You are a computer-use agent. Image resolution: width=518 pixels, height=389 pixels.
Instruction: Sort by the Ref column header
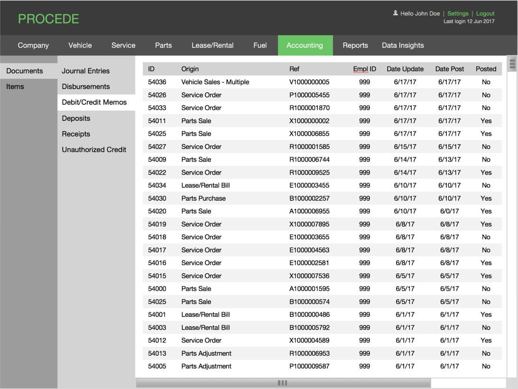[x=294, y=69]
